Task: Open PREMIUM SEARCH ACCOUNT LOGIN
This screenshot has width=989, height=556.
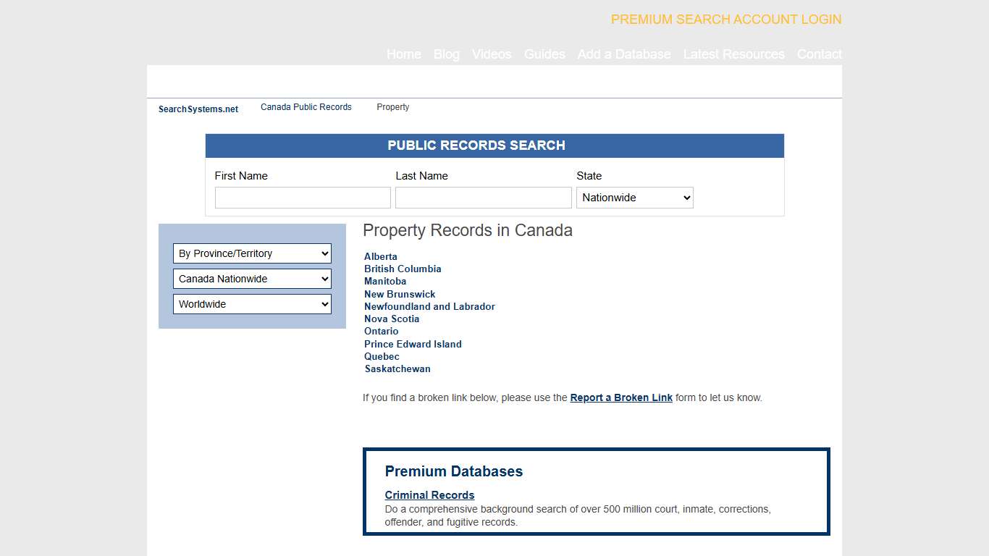Action: 725,20
